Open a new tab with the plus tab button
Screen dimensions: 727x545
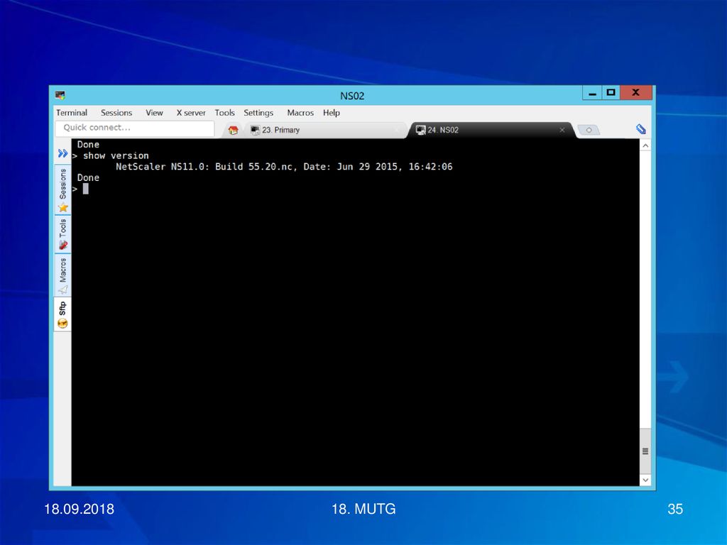[589, 131]
